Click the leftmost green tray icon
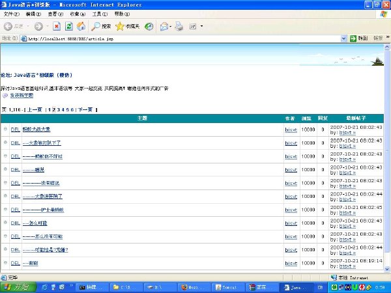391x293 pixels. tap(334, 288)
